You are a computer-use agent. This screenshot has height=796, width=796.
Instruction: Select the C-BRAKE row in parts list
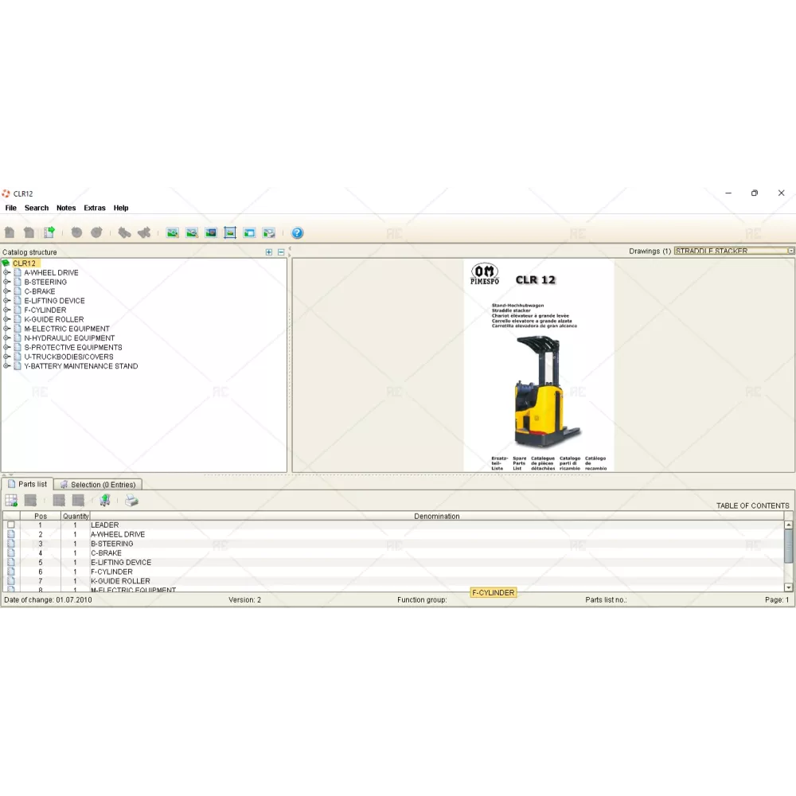[106, 553]
